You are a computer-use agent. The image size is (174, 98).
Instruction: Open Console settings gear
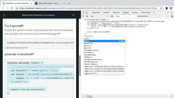[x=172, y=16]
